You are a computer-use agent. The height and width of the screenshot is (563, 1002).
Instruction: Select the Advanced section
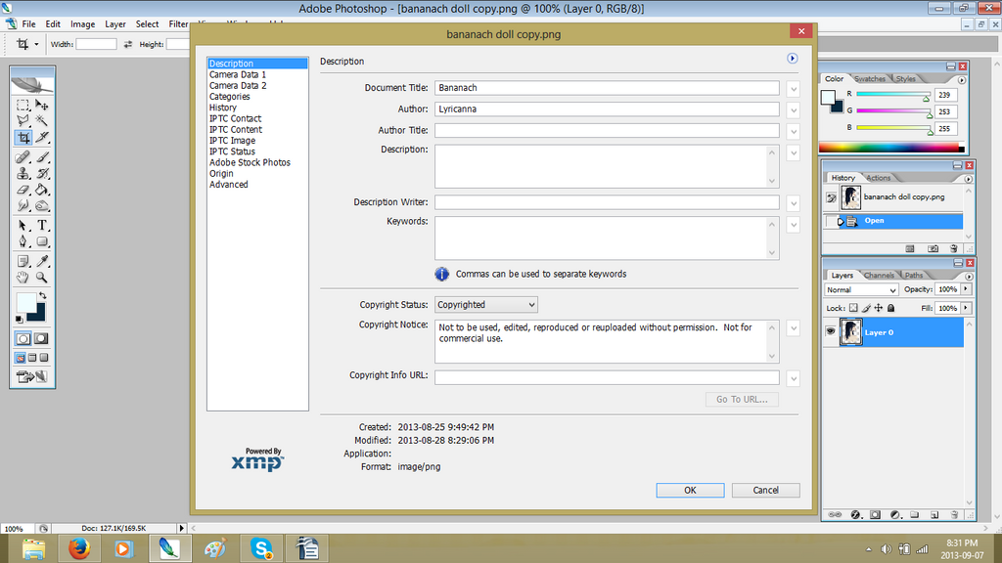click(x=229, y=185)
